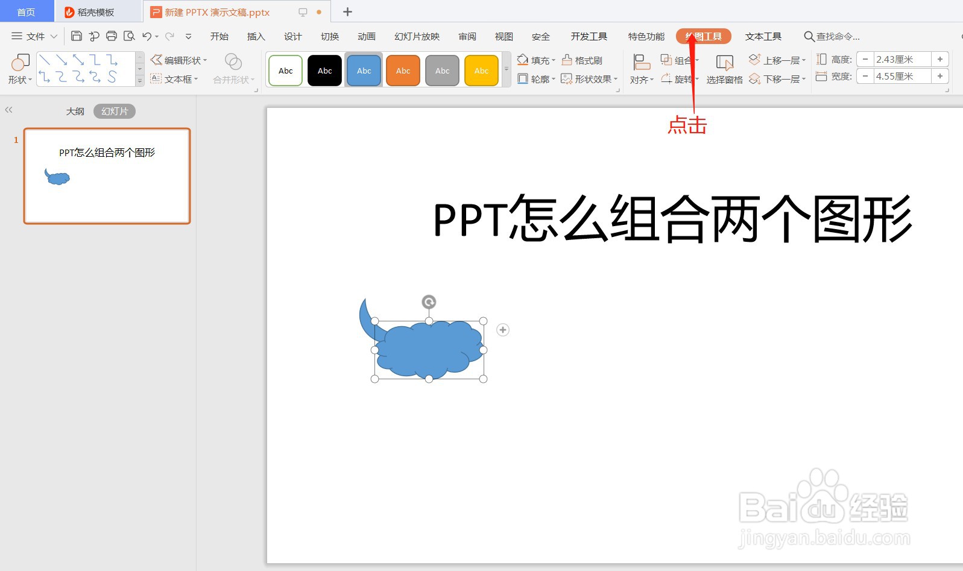Decrease the 高度 height value

click(x=865, y=59)
